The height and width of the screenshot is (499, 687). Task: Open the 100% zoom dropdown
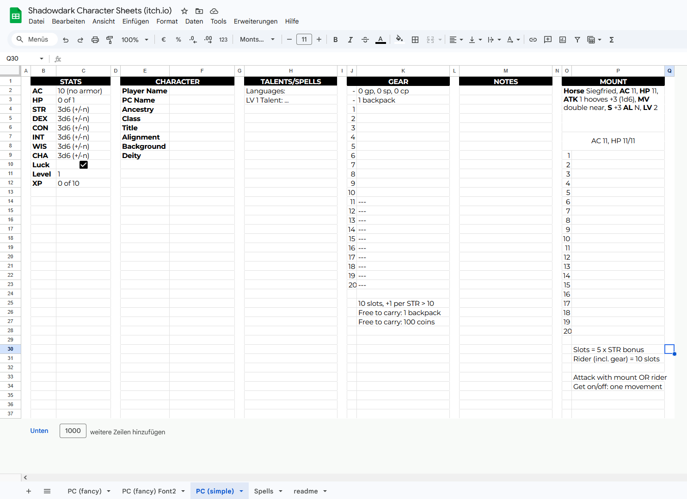pyautogui.click(x=135, y=40)
